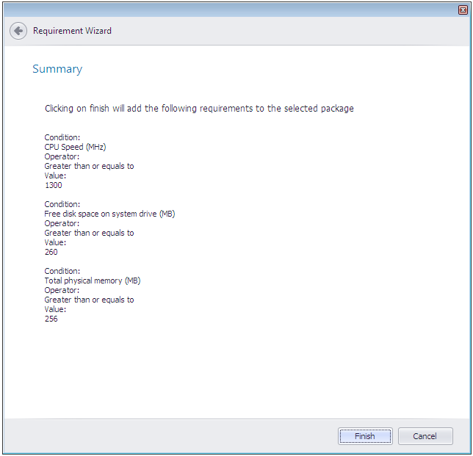Image resolution: width=473 pixels, height=456 pixels.
Task: Click the CPU Speed operator 'Greater than or equals to'
Action: click(x=89, y=166)
